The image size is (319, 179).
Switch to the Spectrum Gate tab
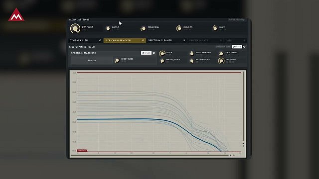pyautogui.click(x=205, y=40)
